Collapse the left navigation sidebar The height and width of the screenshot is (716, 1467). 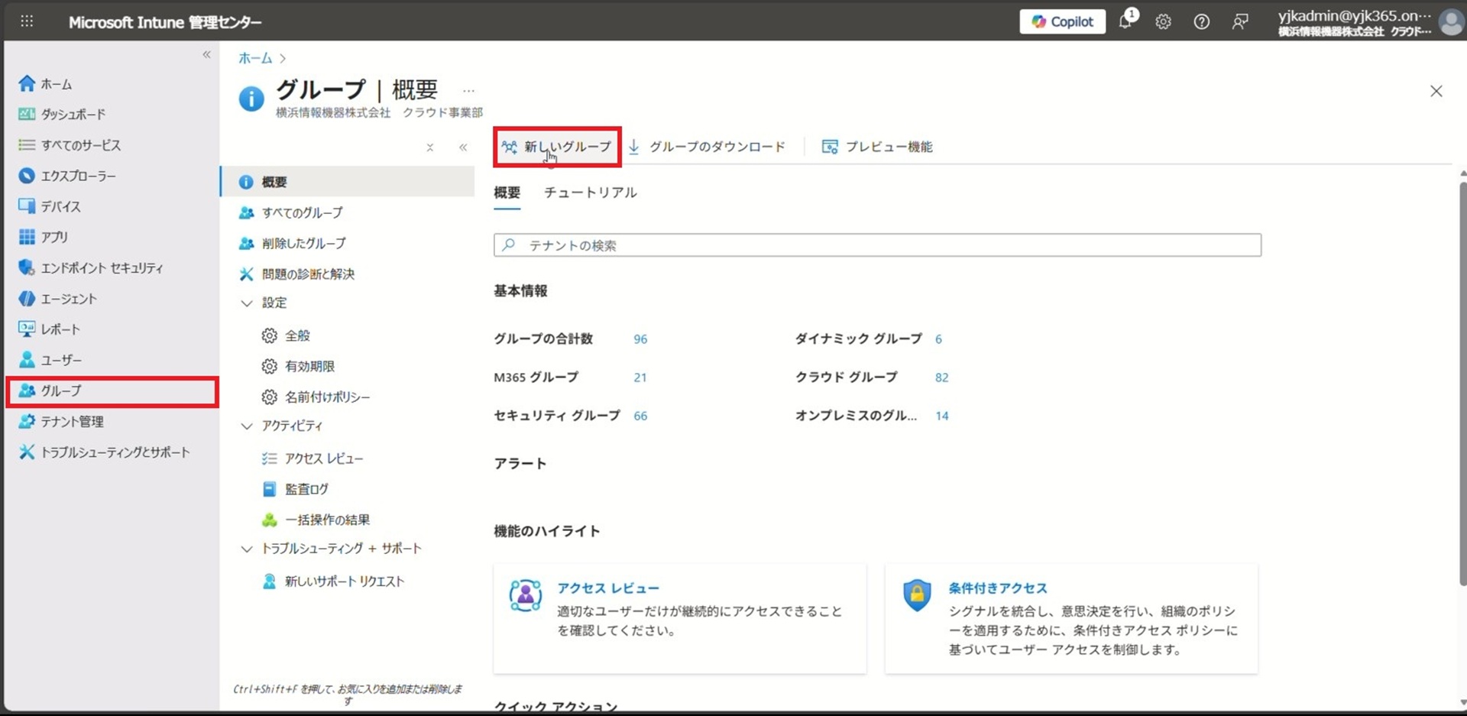click(206, 55)
